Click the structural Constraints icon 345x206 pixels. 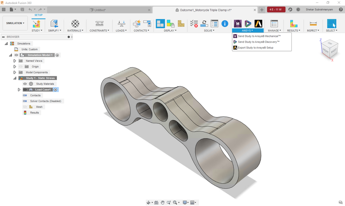point(99,23)
